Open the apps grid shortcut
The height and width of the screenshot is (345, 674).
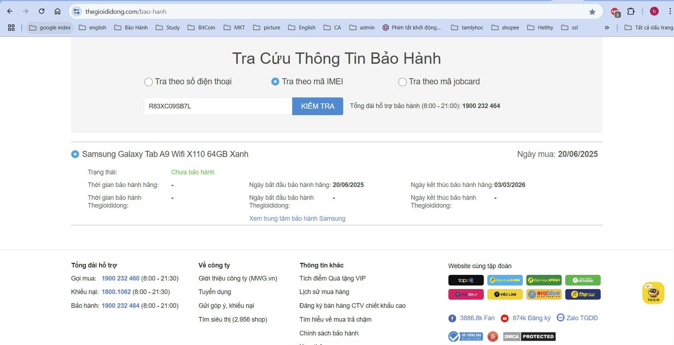11,28
